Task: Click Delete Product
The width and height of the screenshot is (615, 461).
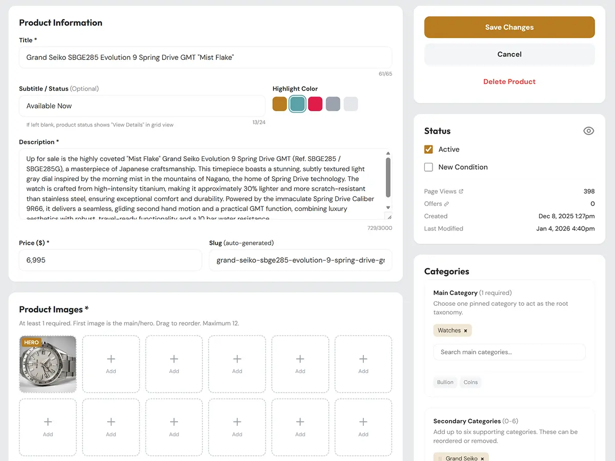Action: pyautogui.click(x=509, y=81)
